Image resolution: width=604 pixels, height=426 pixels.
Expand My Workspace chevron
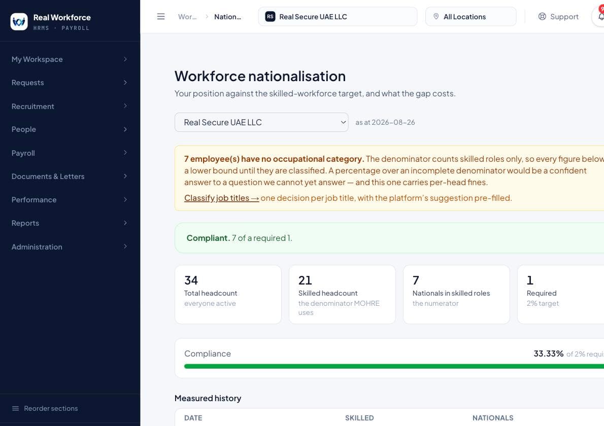(x=125, y=59)
